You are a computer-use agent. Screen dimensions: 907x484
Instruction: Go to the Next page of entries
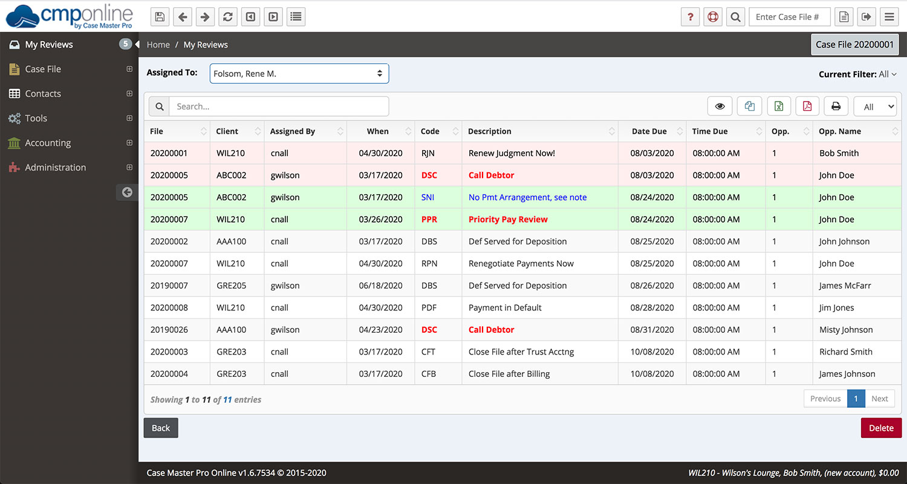880,399
